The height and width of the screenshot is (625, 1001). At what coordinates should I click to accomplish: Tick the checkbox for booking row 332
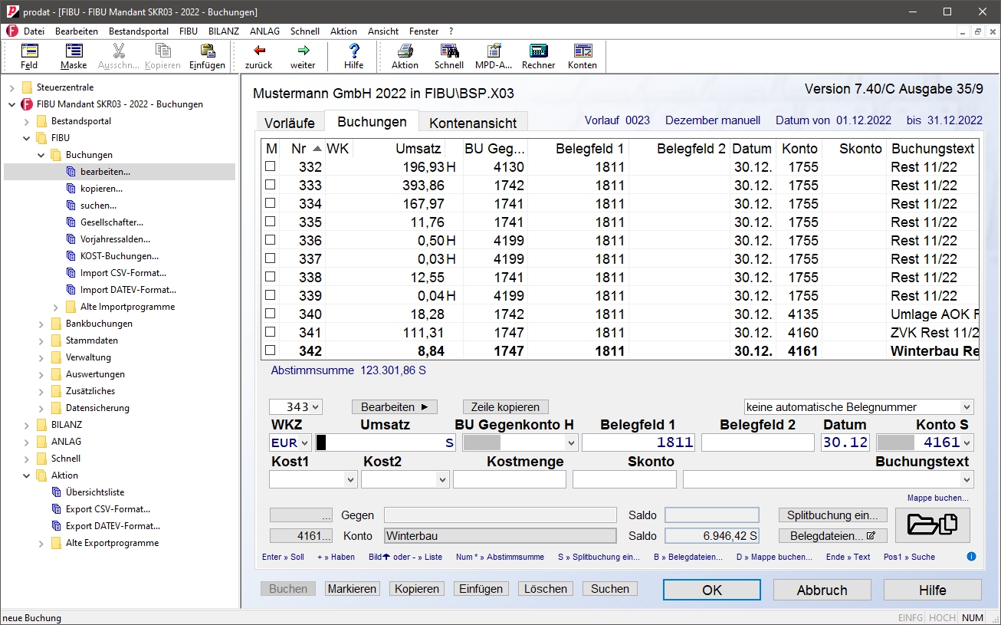pos(270,166)
